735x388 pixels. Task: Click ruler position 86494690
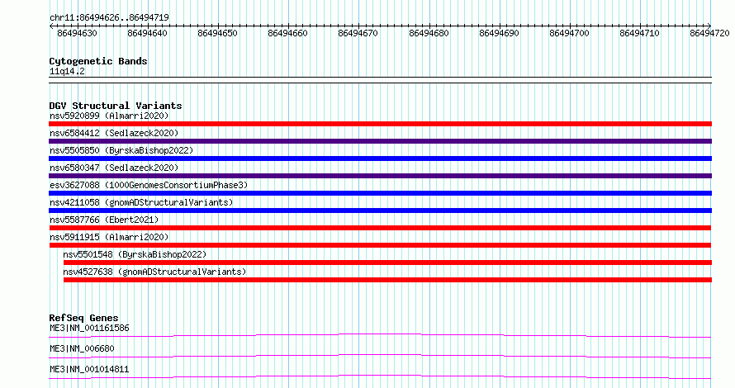coord(499,33)
